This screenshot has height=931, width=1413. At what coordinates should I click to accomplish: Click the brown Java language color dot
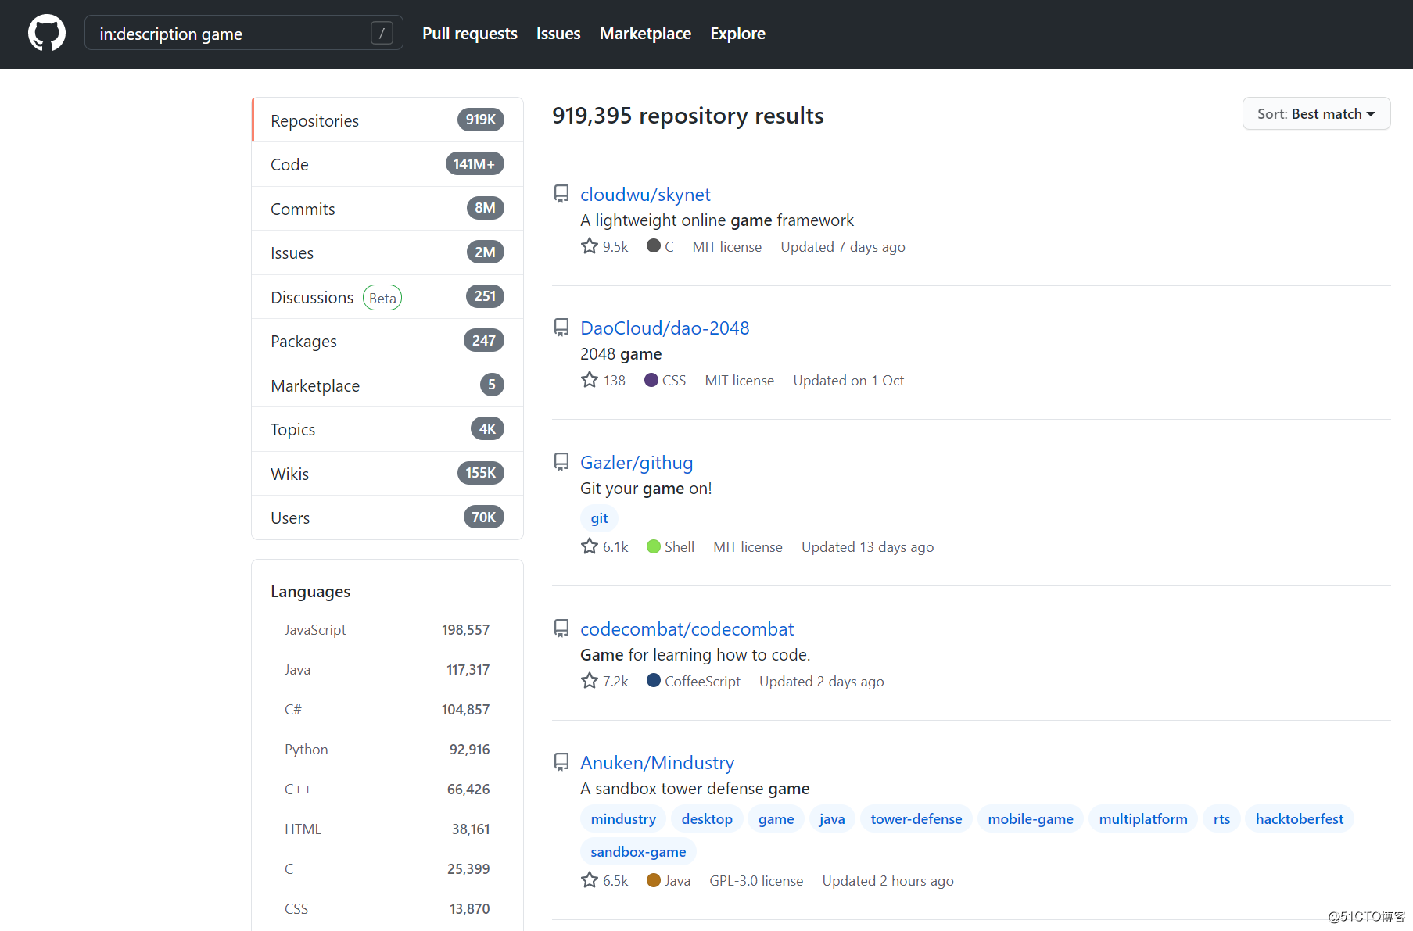coord(654,880)
